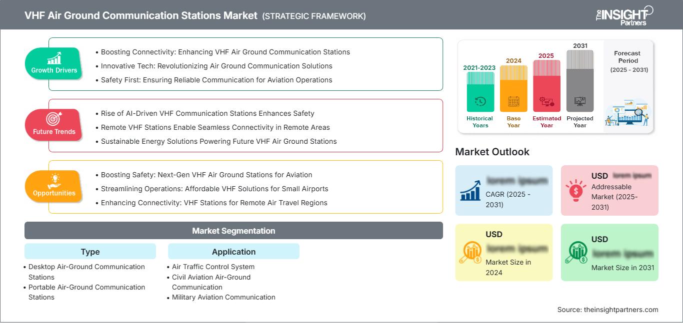This screenshot has height=323, width=683.
Task: Click 'Rise of AI-Driven VHF Communication' bullet
Action: click(207, 113)
